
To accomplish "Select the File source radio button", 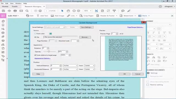I will click(35, 37).
